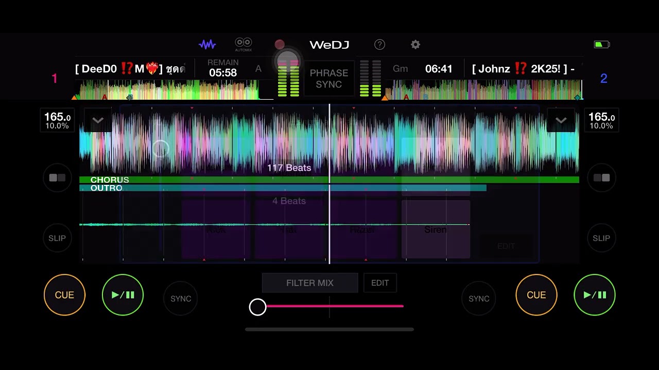Enable Automix mode
The image size is (659, 370).
[x=244, y=45]
